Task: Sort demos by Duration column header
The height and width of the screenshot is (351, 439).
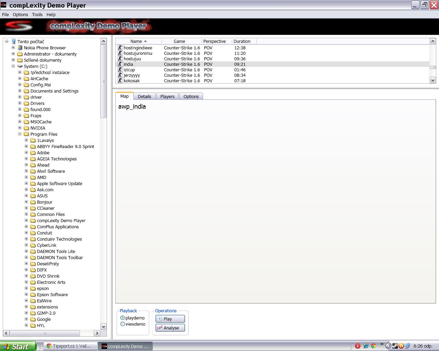Action: click(244, 41)
